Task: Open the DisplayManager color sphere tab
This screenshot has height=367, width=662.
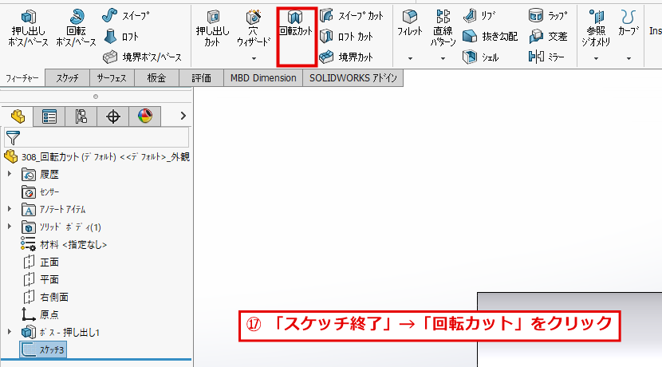Action: (x=145, y=116)
